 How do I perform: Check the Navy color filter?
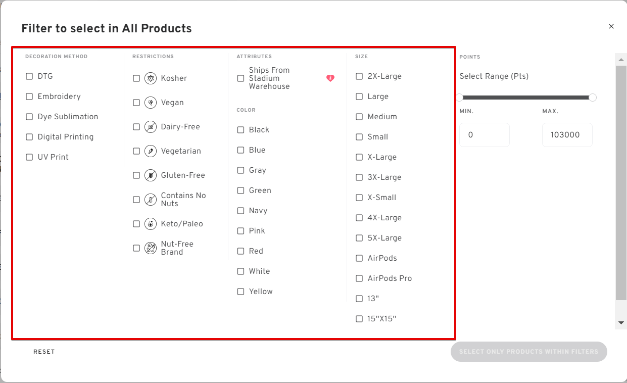coord(241,211)
